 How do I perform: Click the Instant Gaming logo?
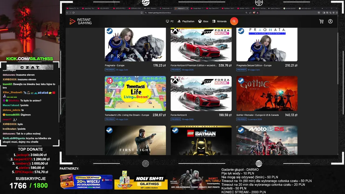[x=81, y=21]
